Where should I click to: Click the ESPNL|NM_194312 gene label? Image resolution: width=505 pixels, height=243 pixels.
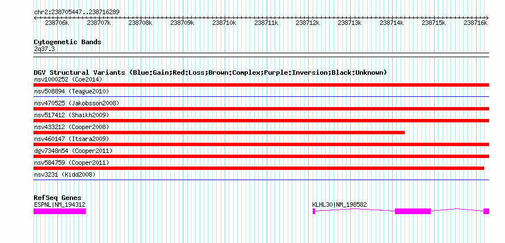(60, 204)
